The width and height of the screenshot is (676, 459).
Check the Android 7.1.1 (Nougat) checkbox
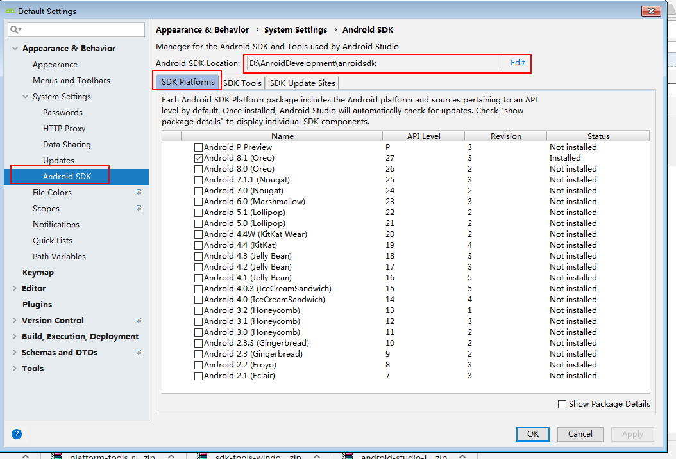198,181
